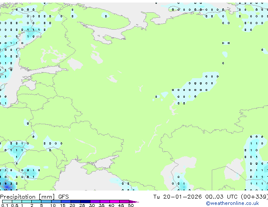Click the '25' legend scale label
268x207 pixels.
click(x=82, y=205)
